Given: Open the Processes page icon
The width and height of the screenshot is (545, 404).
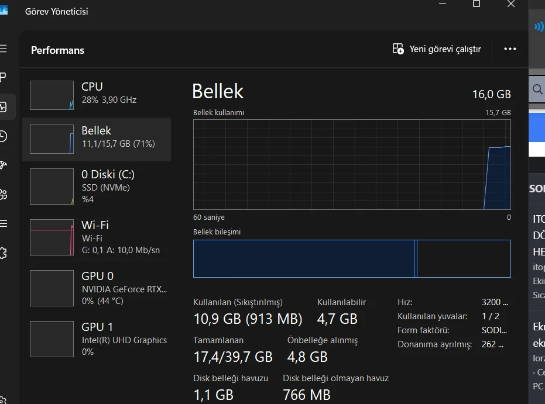Looking at the screenshot, I should tap(4, 78).
